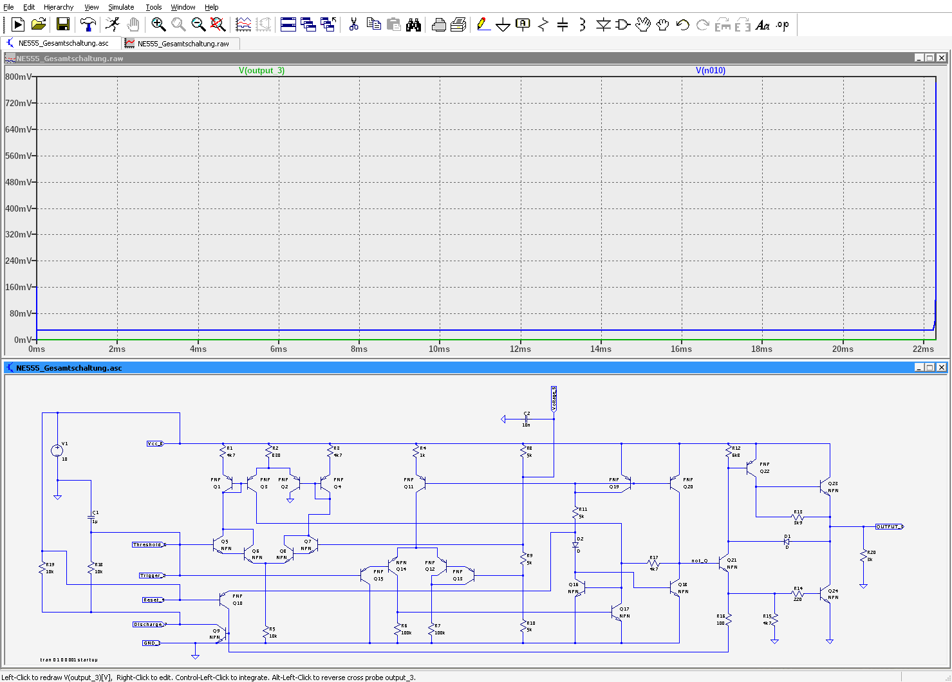Open the Control Panel hammer icon
Viewport: 952px width, 682px height.
[x=88, y=24]
